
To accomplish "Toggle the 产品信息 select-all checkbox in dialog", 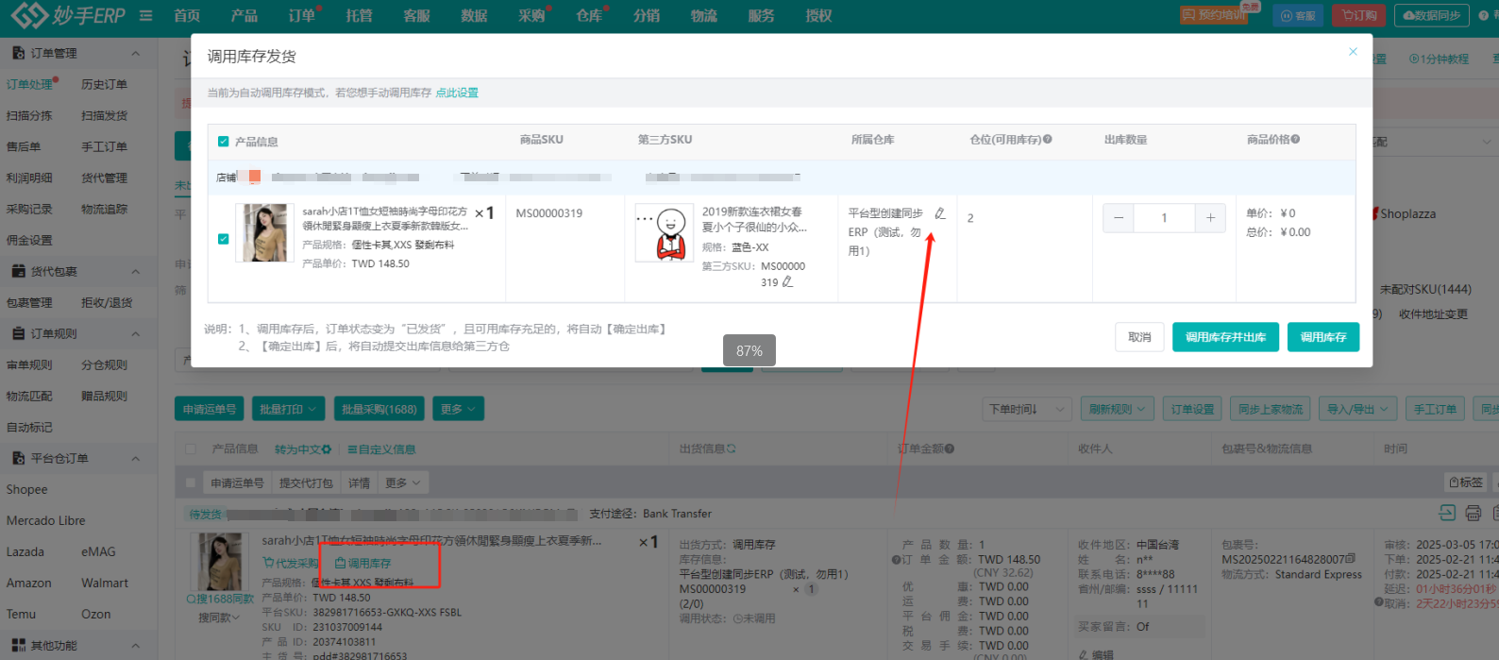I will coord(224,142).
